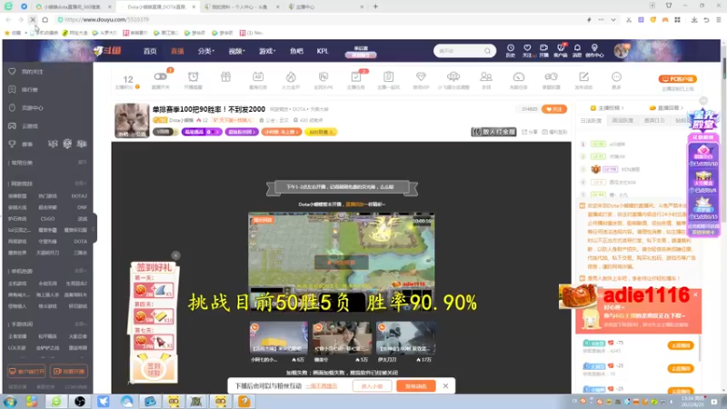Viewport: 727px width, 409px height.
Task: Click the 签到领取 claim button
Action: coord(154,369)
